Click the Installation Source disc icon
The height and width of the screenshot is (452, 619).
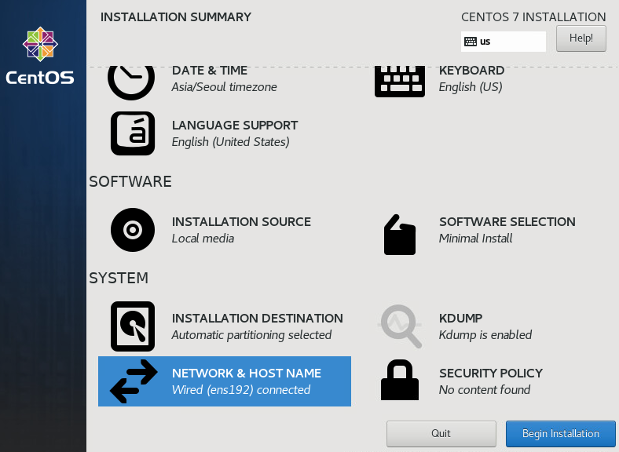[x=133, y=230]
